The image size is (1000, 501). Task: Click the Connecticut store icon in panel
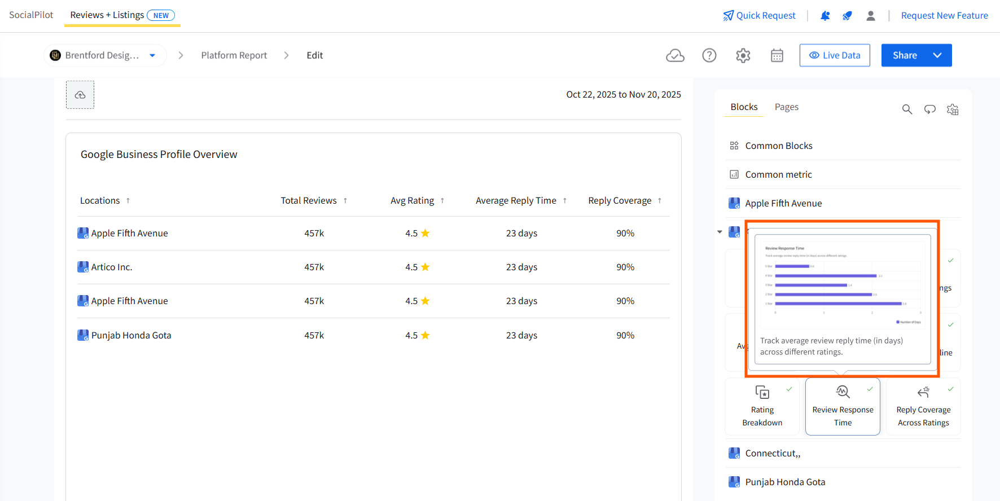click(x=734, y=453)
